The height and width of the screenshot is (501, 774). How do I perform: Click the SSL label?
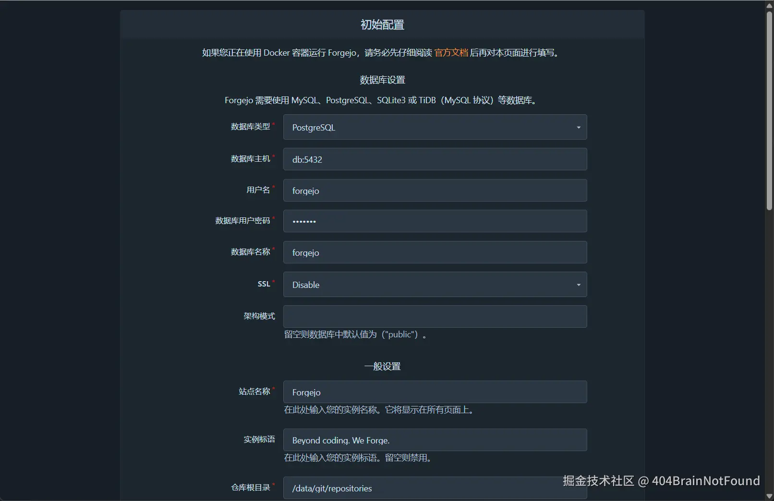(x=264, y=284)
